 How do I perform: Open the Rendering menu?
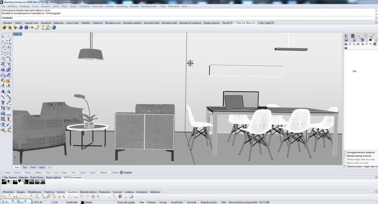122,6
